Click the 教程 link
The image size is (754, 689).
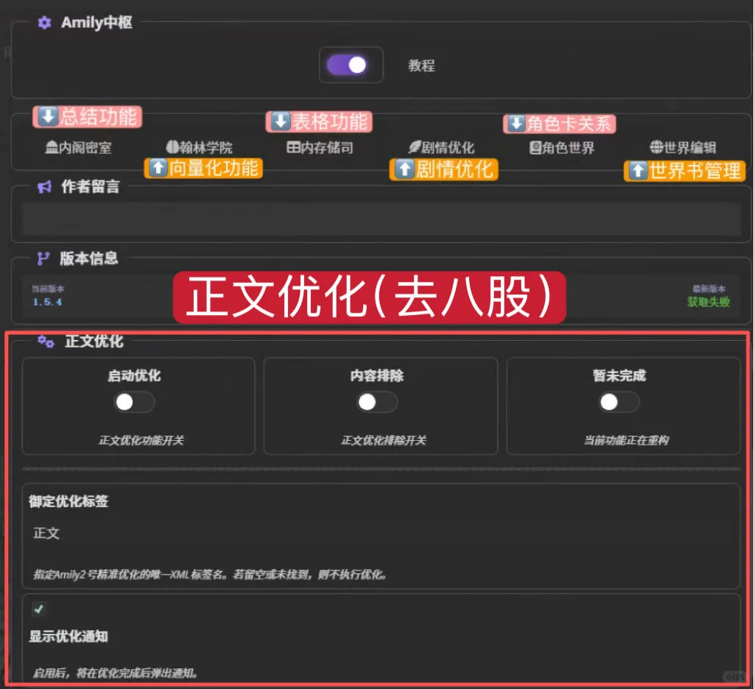click(422, 65)
